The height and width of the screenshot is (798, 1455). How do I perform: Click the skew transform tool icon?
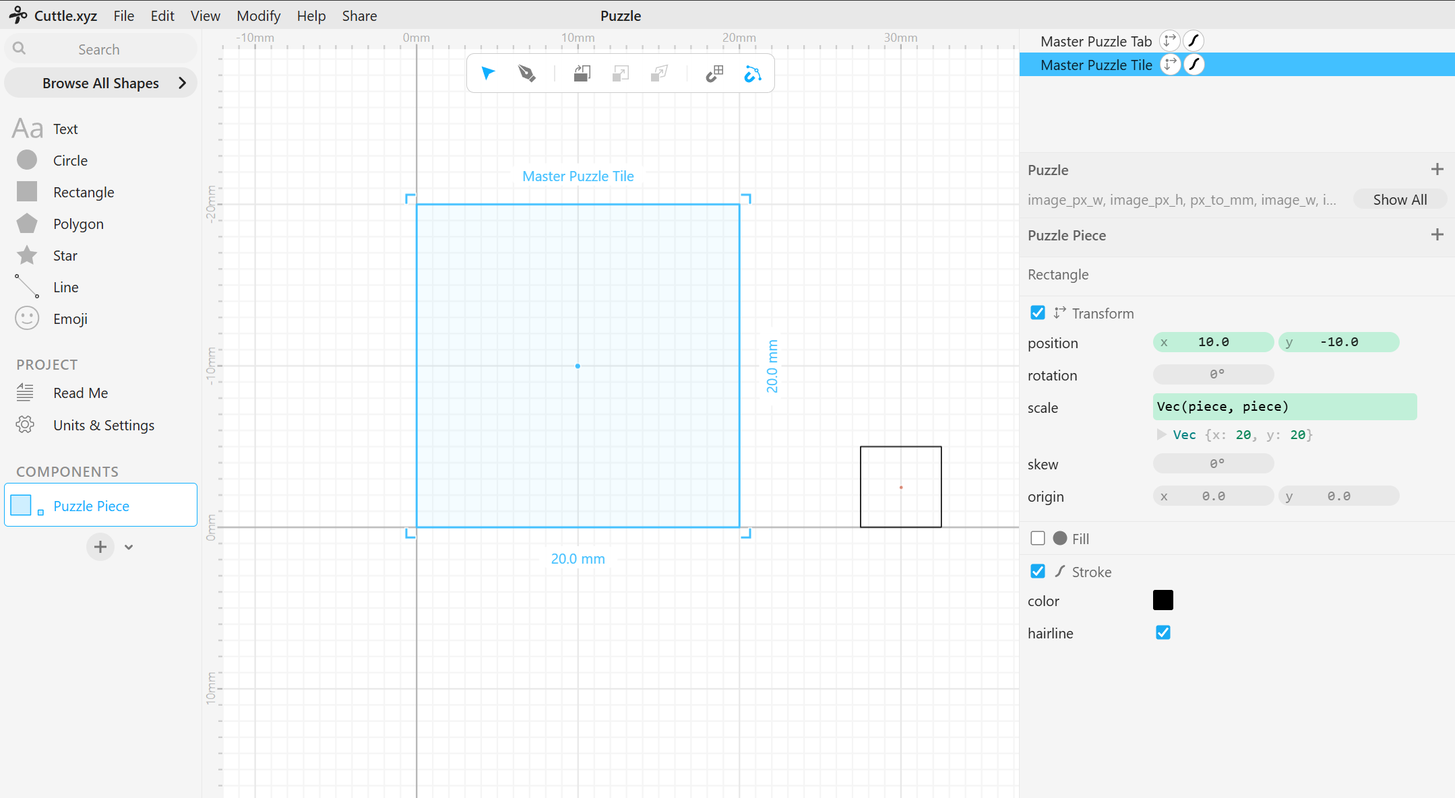(x=659, y=73)
